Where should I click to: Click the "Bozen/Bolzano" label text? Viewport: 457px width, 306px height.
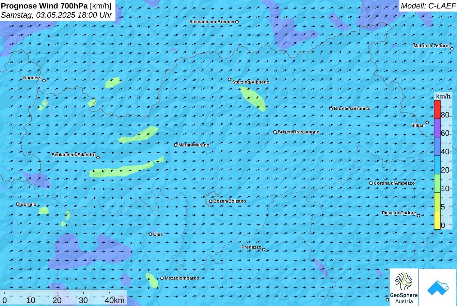coord(230,201)
